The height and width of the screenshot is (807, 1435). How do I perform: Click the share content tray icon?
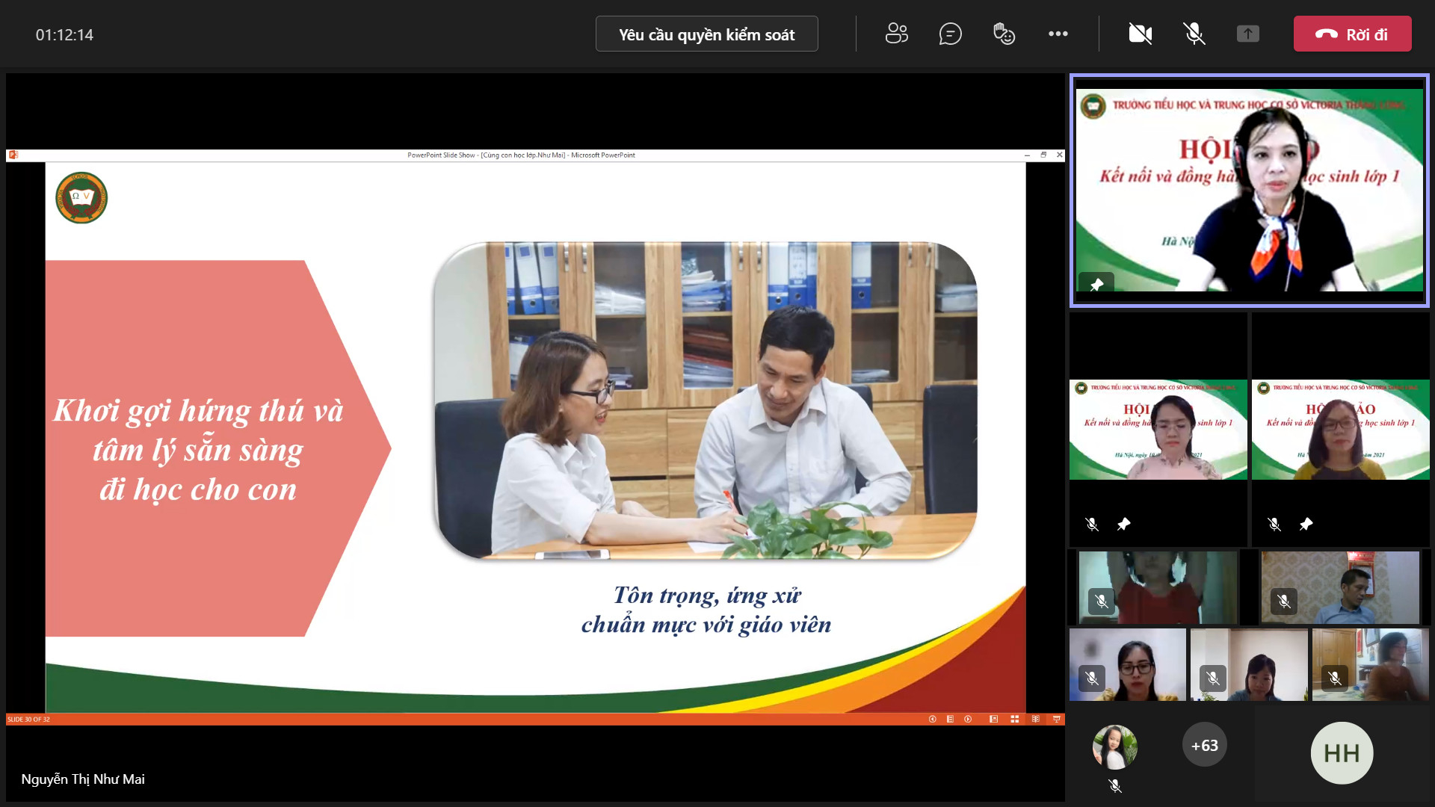(x=1247, y=34)
